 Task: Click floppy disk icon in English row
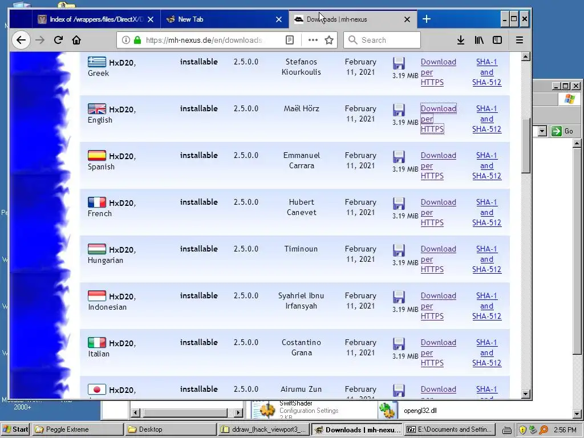399,110
